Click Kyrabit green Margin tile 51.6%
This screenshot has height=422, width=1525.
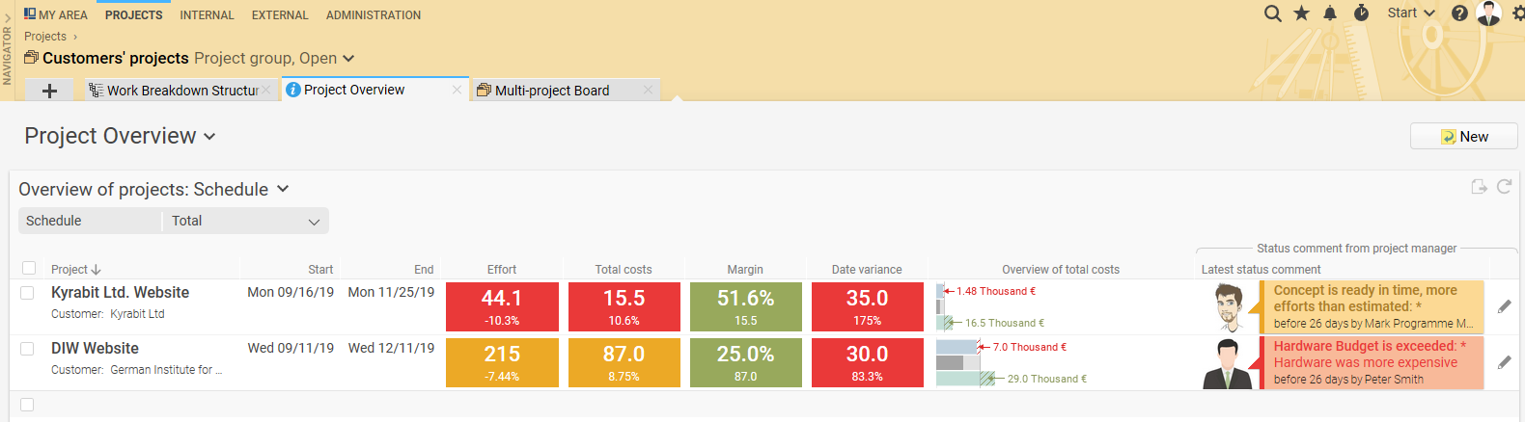745,306
